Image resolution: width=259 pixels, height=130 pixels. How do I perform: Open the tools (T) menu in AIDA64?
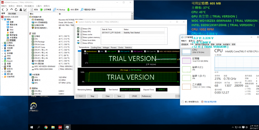39,6
